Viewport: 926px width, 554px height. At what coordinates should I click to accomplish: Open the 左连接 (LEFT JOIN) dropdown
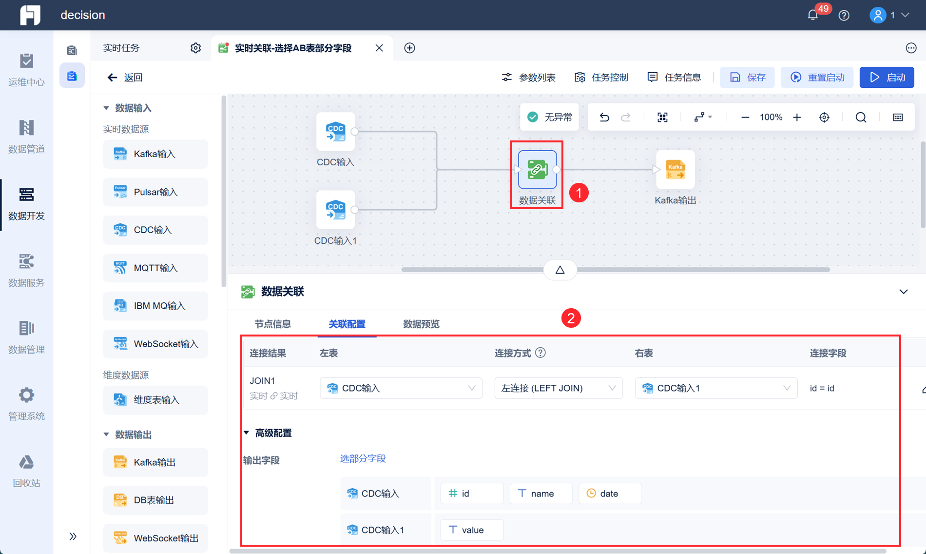coord(559,388)
